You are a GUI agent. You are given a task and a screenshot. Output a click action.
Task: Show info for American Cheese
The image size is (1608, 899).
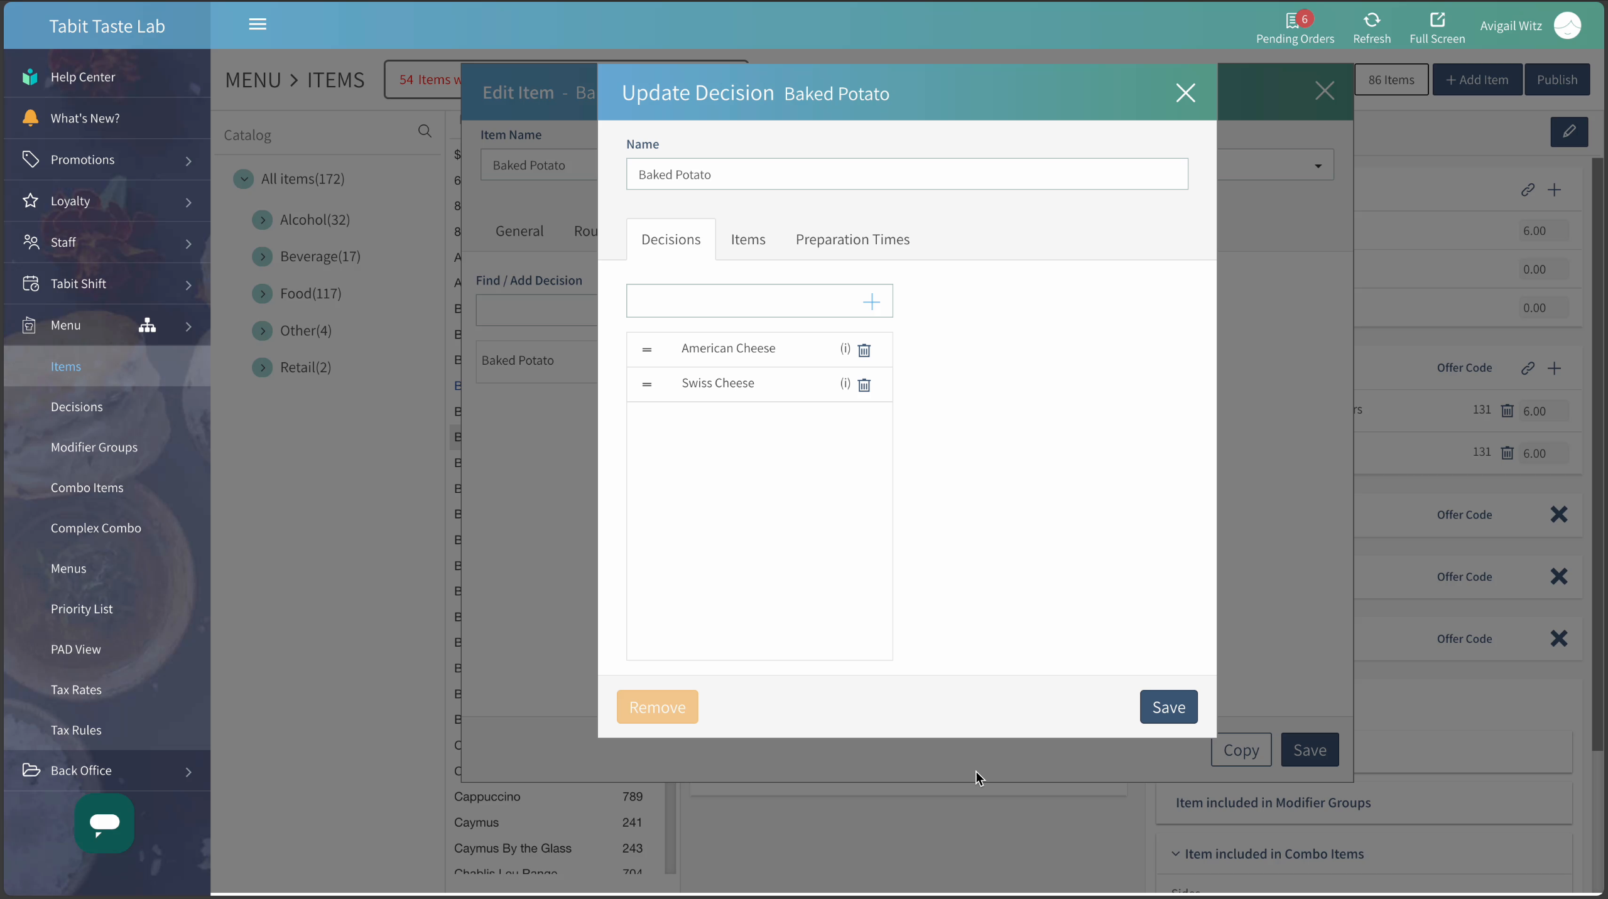click(845, 348)
